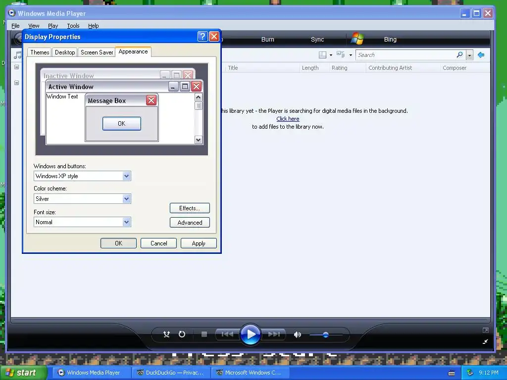Open the Color scheme dropdown
507x380 pixels.
tap(82, 199)
